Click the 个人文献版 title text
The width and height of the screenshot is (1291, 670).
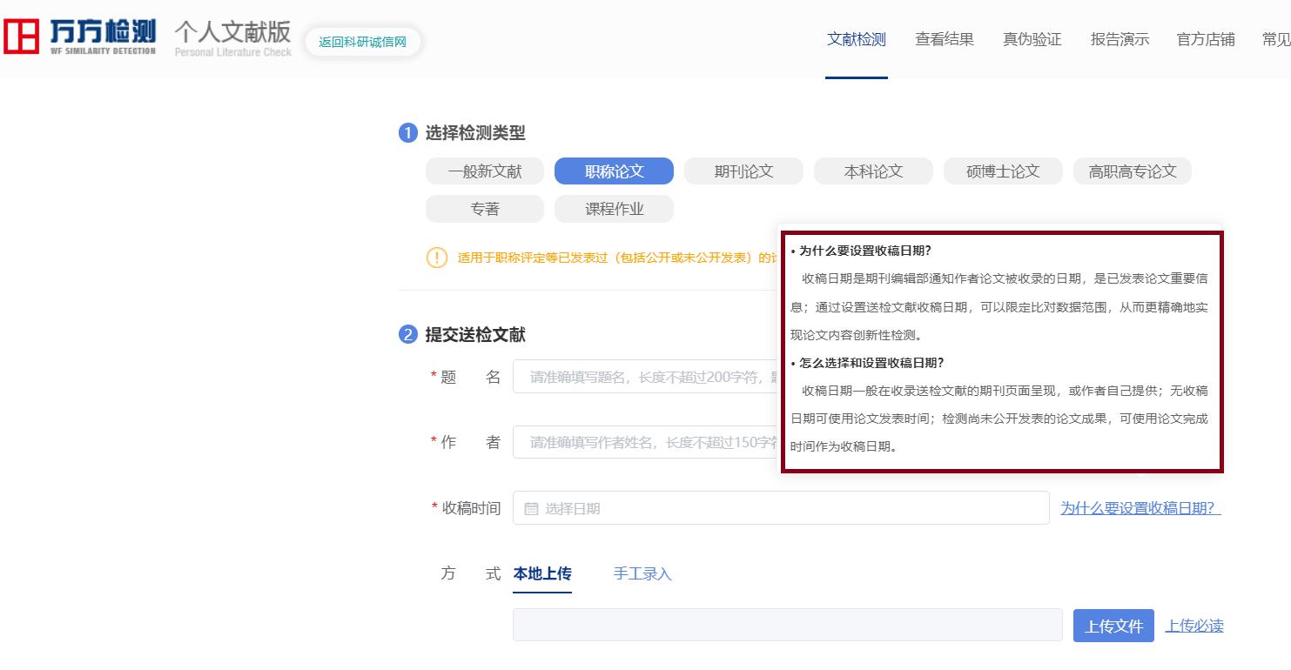[233, 32]
